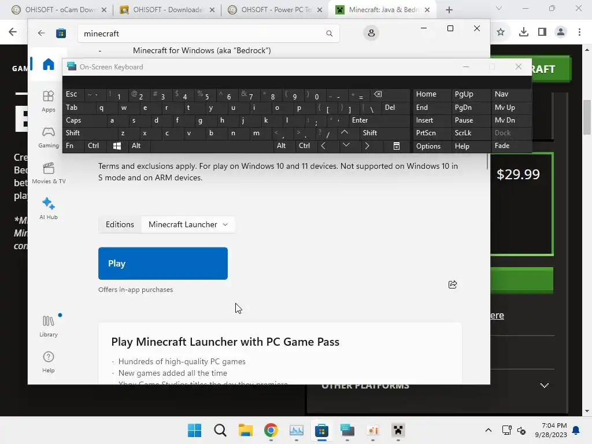Toggle Chrome side panel icon
Screen dimensions: 592x444
(542, 32)
